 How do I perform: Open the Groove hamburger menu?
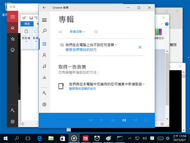pyautogui.click(x=44, y=20)
